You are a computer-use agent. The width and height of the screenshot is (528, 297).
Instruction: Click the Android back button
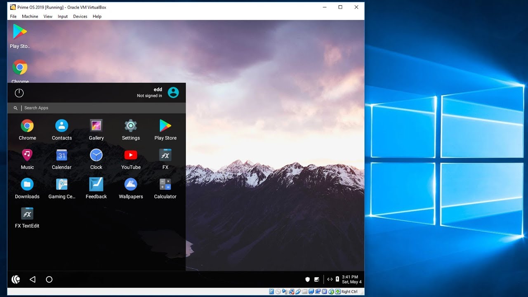(x=33, y=279)
